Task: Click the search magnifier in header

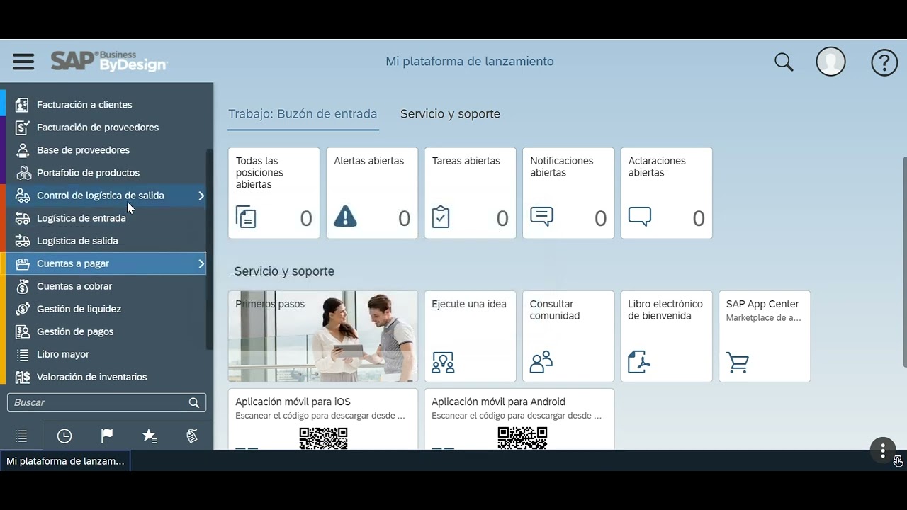Action: pos(784,62)
